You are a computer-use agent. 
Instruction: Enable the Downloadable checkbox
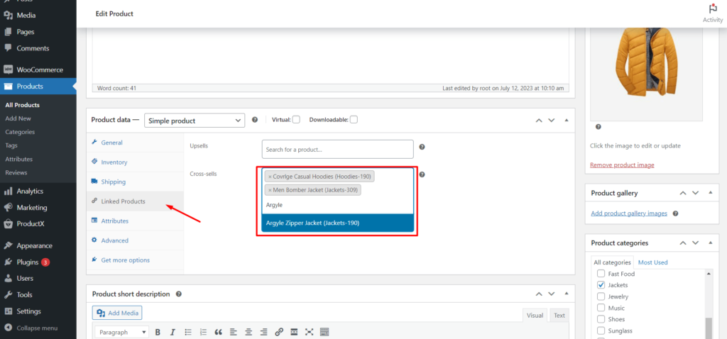[354, 119]
